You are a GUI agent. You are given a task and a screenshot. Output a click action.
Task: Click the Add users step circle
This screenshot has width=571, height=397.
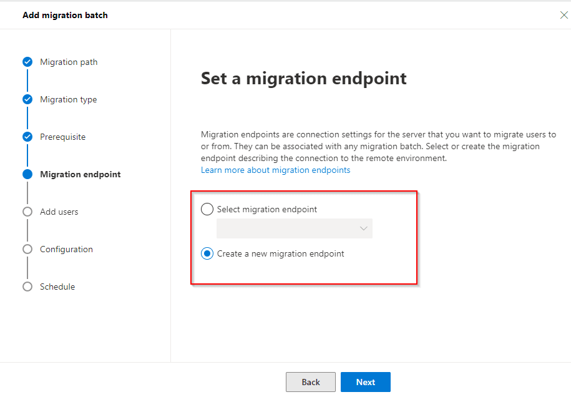click(x=27, y=212)
